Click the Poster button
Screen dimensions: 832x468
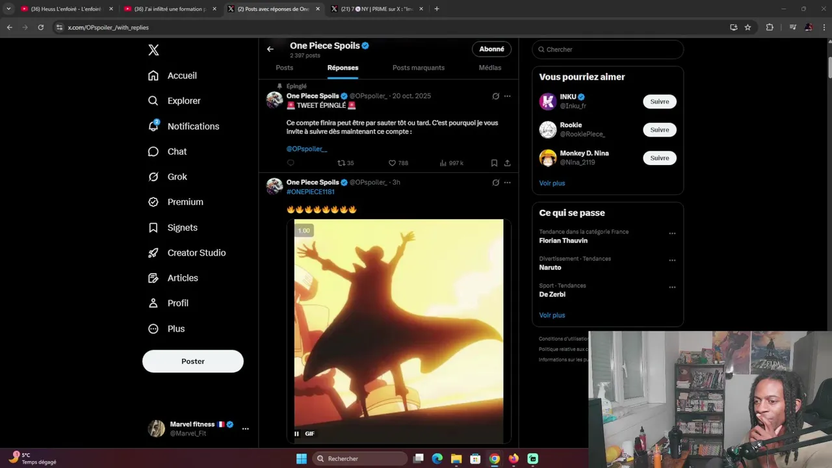pyautogui.click(x=193, y=361)
